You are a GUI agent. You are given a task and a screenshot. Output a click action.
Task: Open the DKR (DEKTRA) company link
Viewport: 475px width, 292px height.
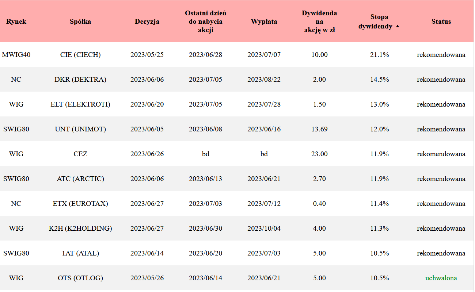coord(80,80)
